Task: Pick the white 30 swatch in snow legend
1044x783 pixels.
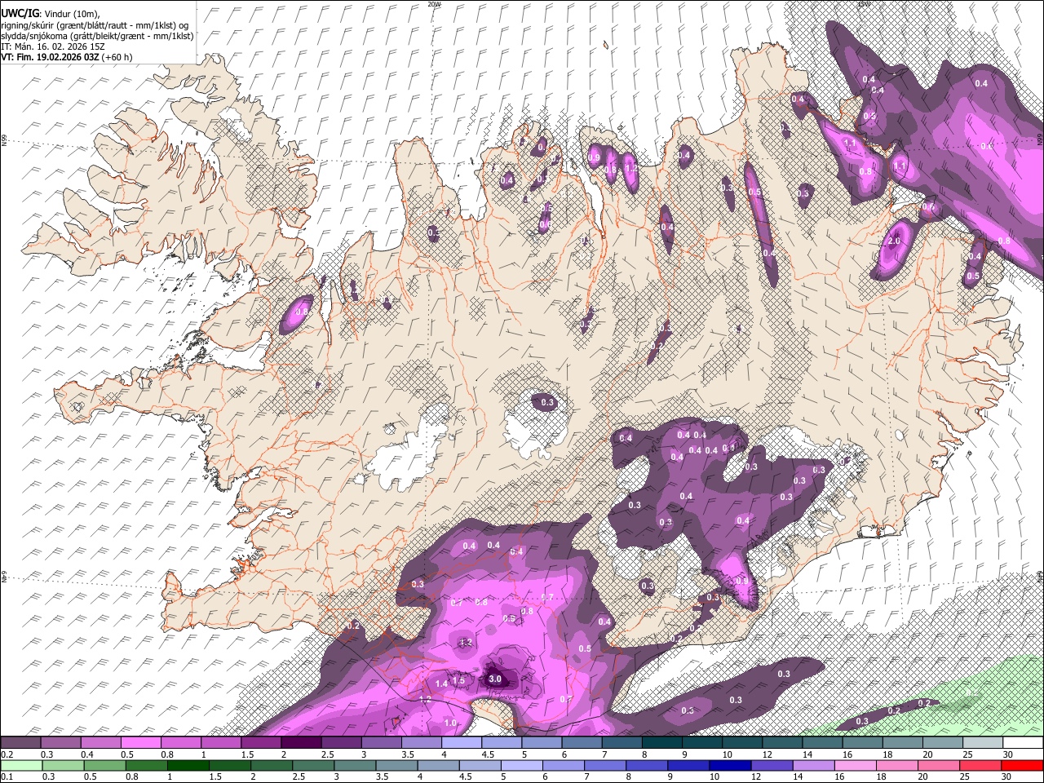Action: [1023, 743]
